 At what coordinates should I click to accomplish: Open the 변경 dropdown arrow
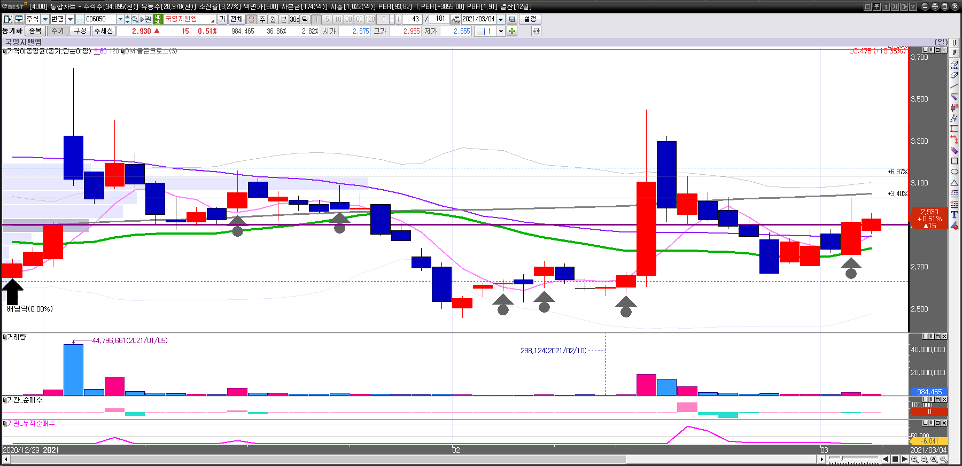tap(70, 19)
